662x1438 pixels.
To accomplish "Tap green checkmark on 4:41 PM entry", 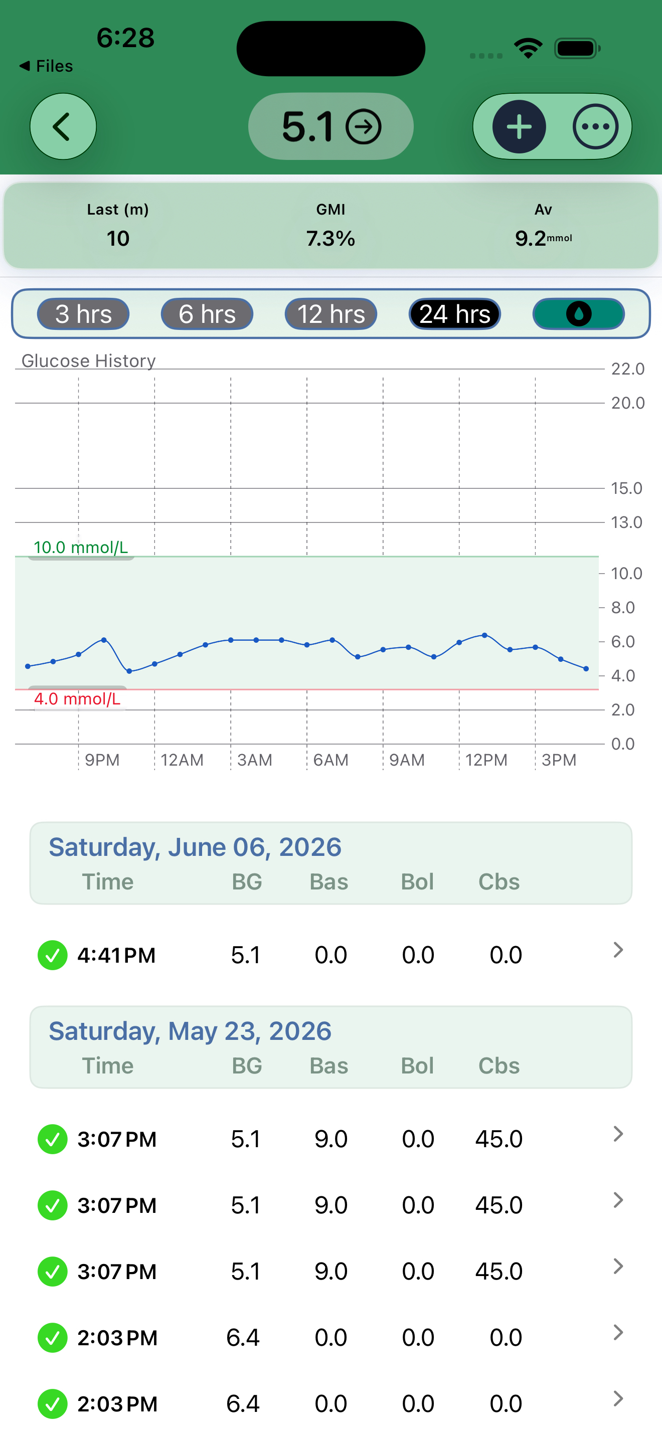I will pos(53,955).
